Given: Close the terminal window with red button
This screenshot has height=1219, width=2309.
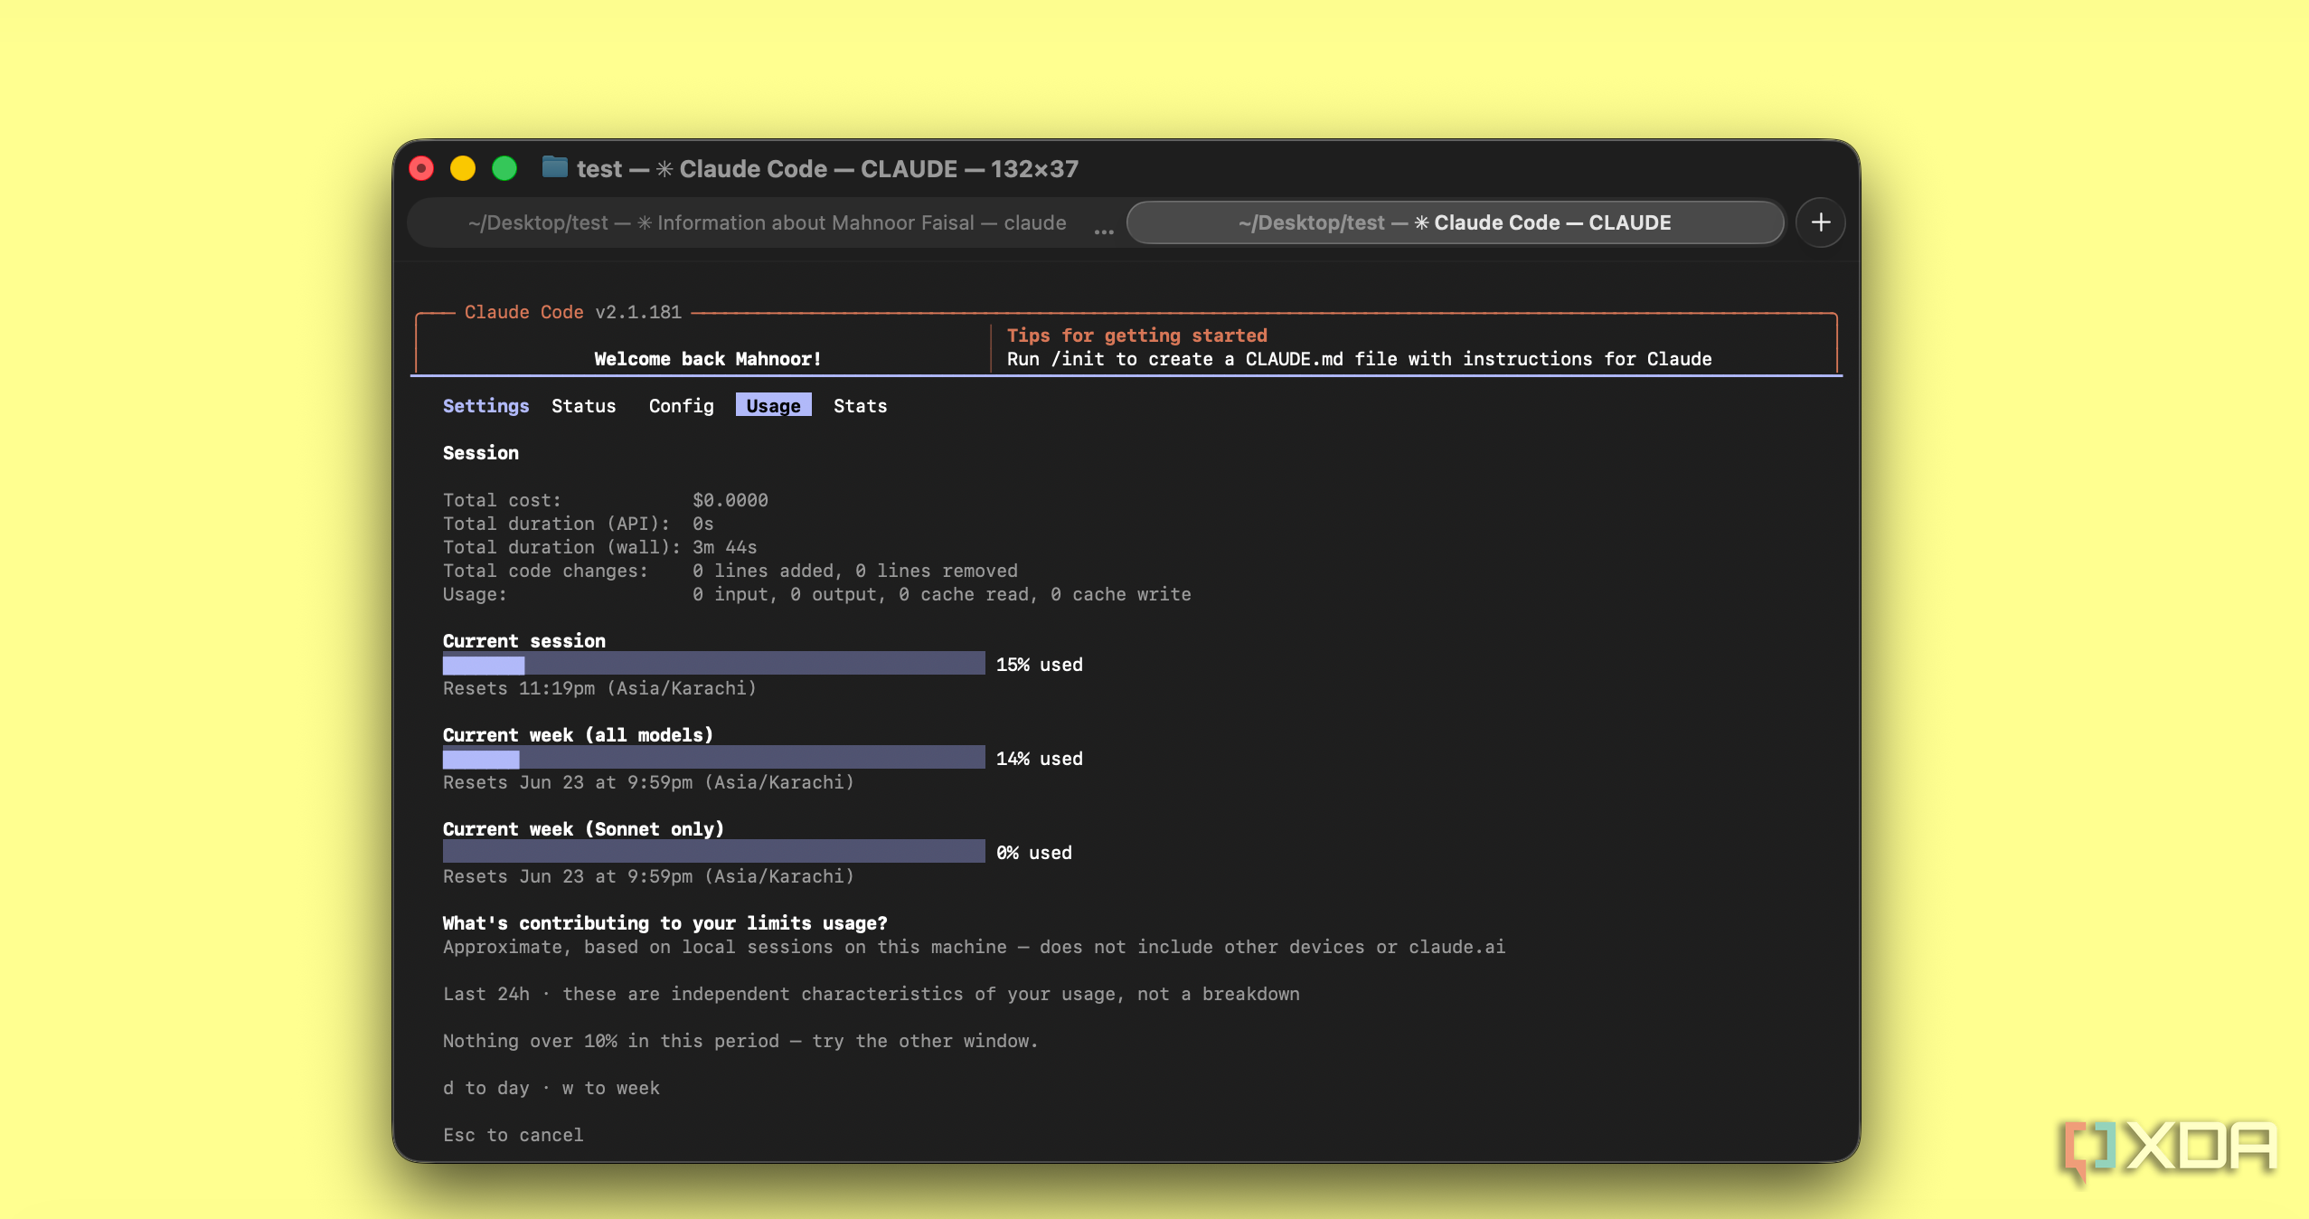Looking at the screenshot, I should pos(421,168).
